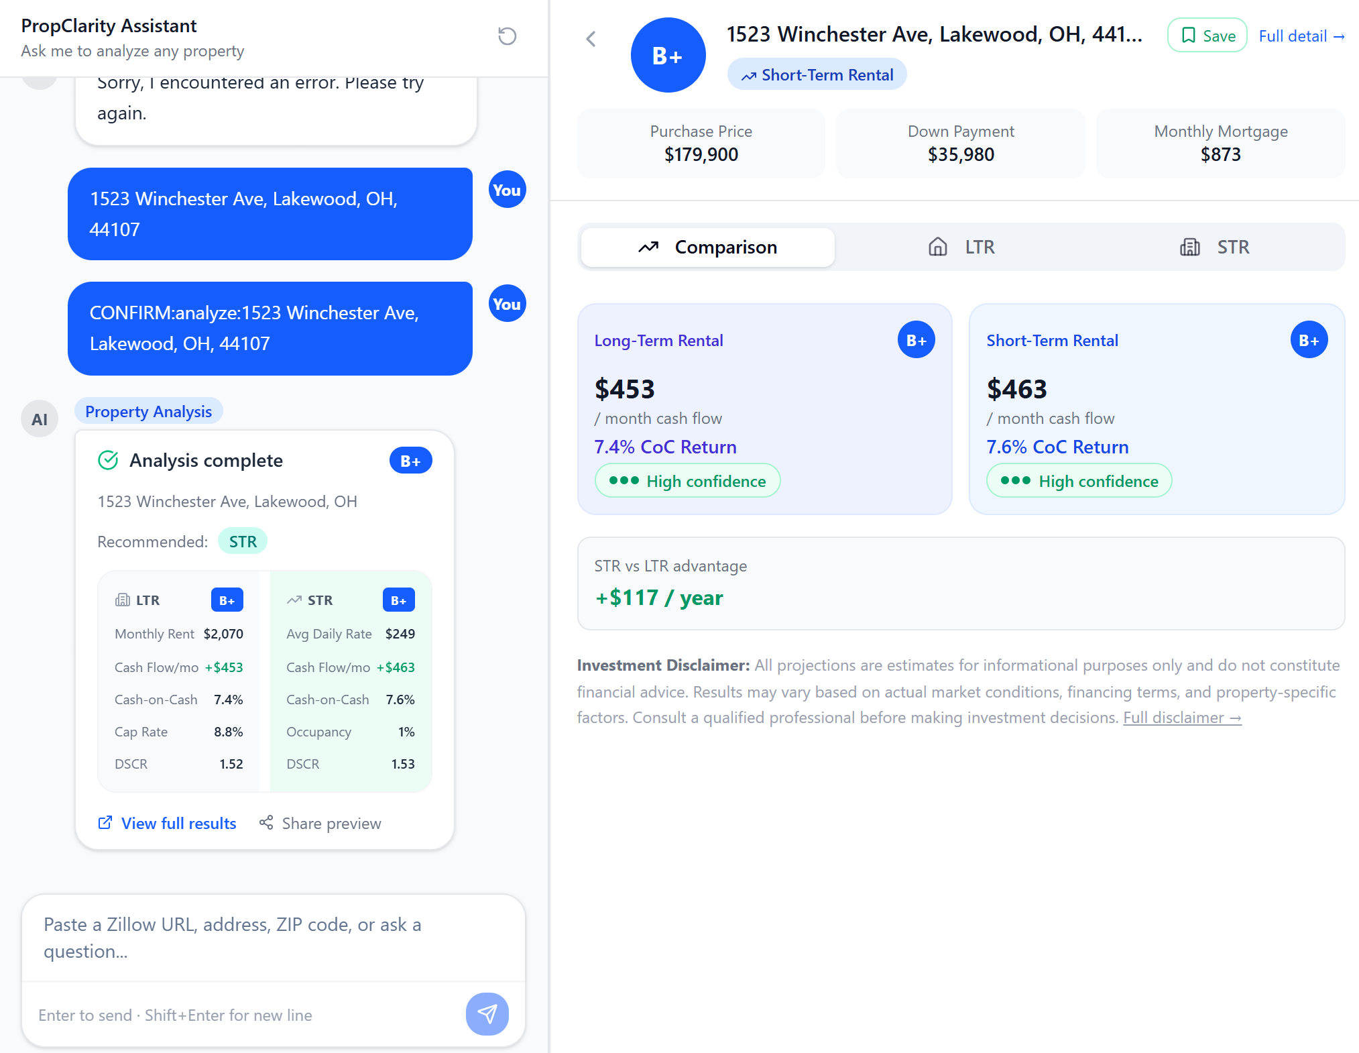Switch to the STR tab
The height and width of the screenshot is (1053, 1359).
coord(1217,247)
